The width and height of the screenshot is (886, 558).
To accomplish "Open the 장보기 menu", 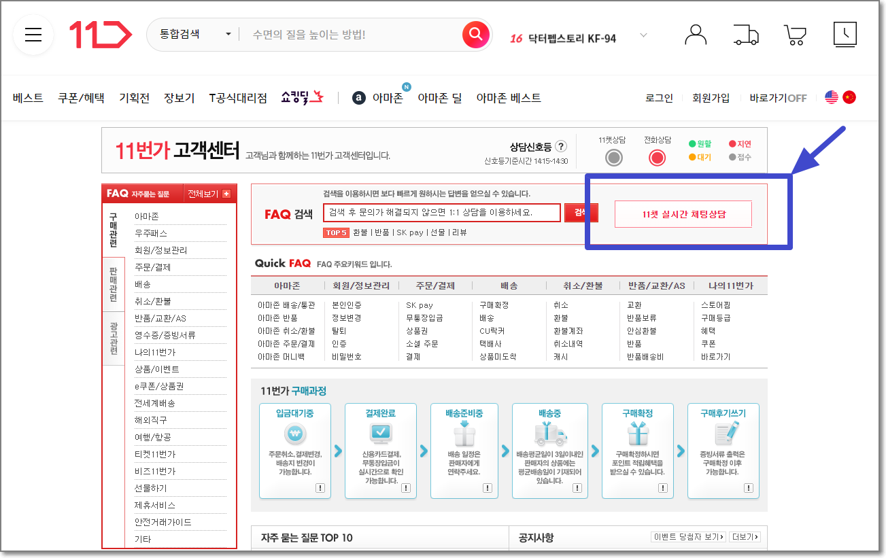I will coord(180,98).
